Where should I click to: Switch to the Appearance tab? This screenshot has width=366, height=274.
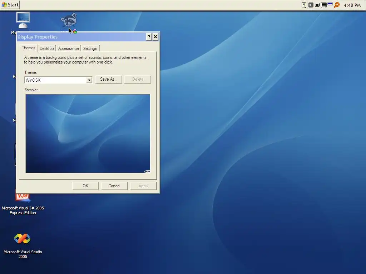point(68,49)
